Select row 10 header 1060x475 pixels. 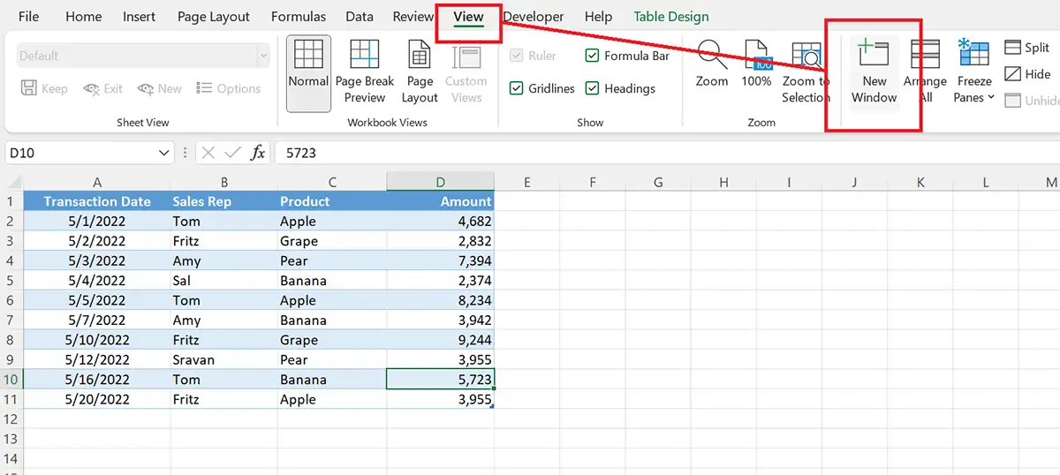[11, 380]
